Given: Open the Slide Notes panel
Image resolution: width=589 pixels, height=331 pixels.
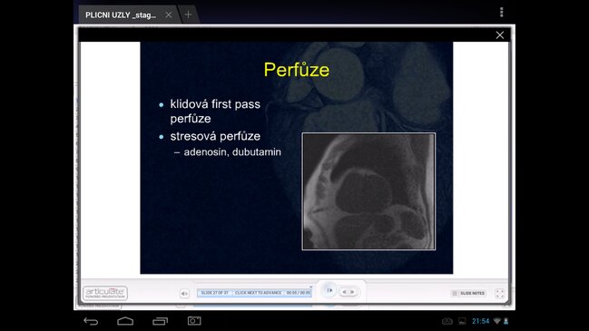Looking at the screenshot, I should click(468, 293).
